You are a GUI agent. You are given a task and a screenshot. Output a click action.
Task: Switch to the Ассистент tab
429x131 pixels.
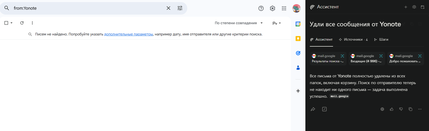click(x=321, y=40)
